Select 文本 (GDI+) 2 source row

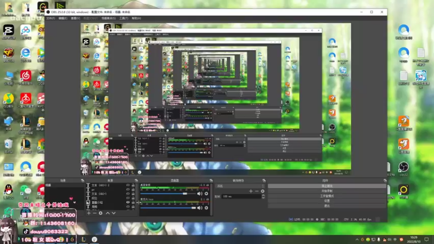110,185
